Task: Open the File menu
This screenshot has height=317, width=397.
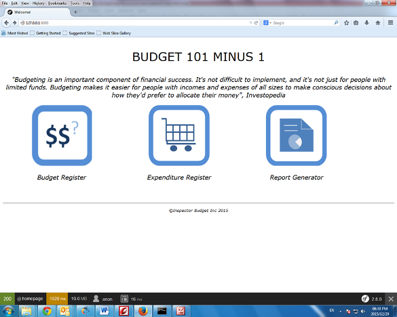Action: coord(5,3)
